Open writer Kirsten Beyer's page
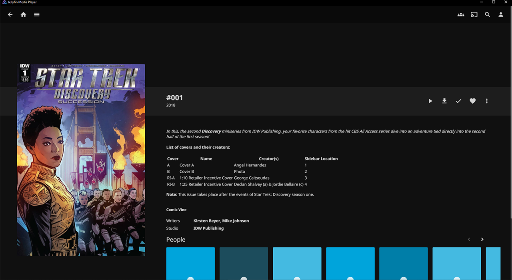Viewport: 512px width, 280px height. pyautogui.click(x=206, y=221)
